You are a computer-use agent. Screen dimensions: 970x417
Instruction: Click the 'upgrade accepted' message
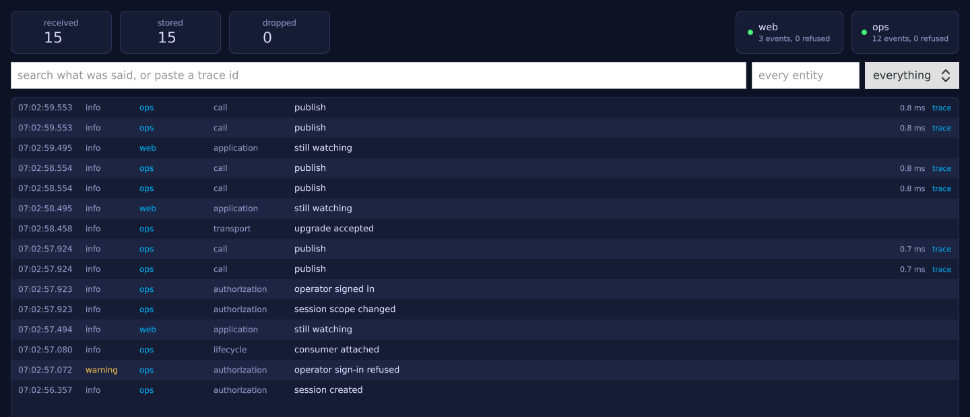point(334,229)
